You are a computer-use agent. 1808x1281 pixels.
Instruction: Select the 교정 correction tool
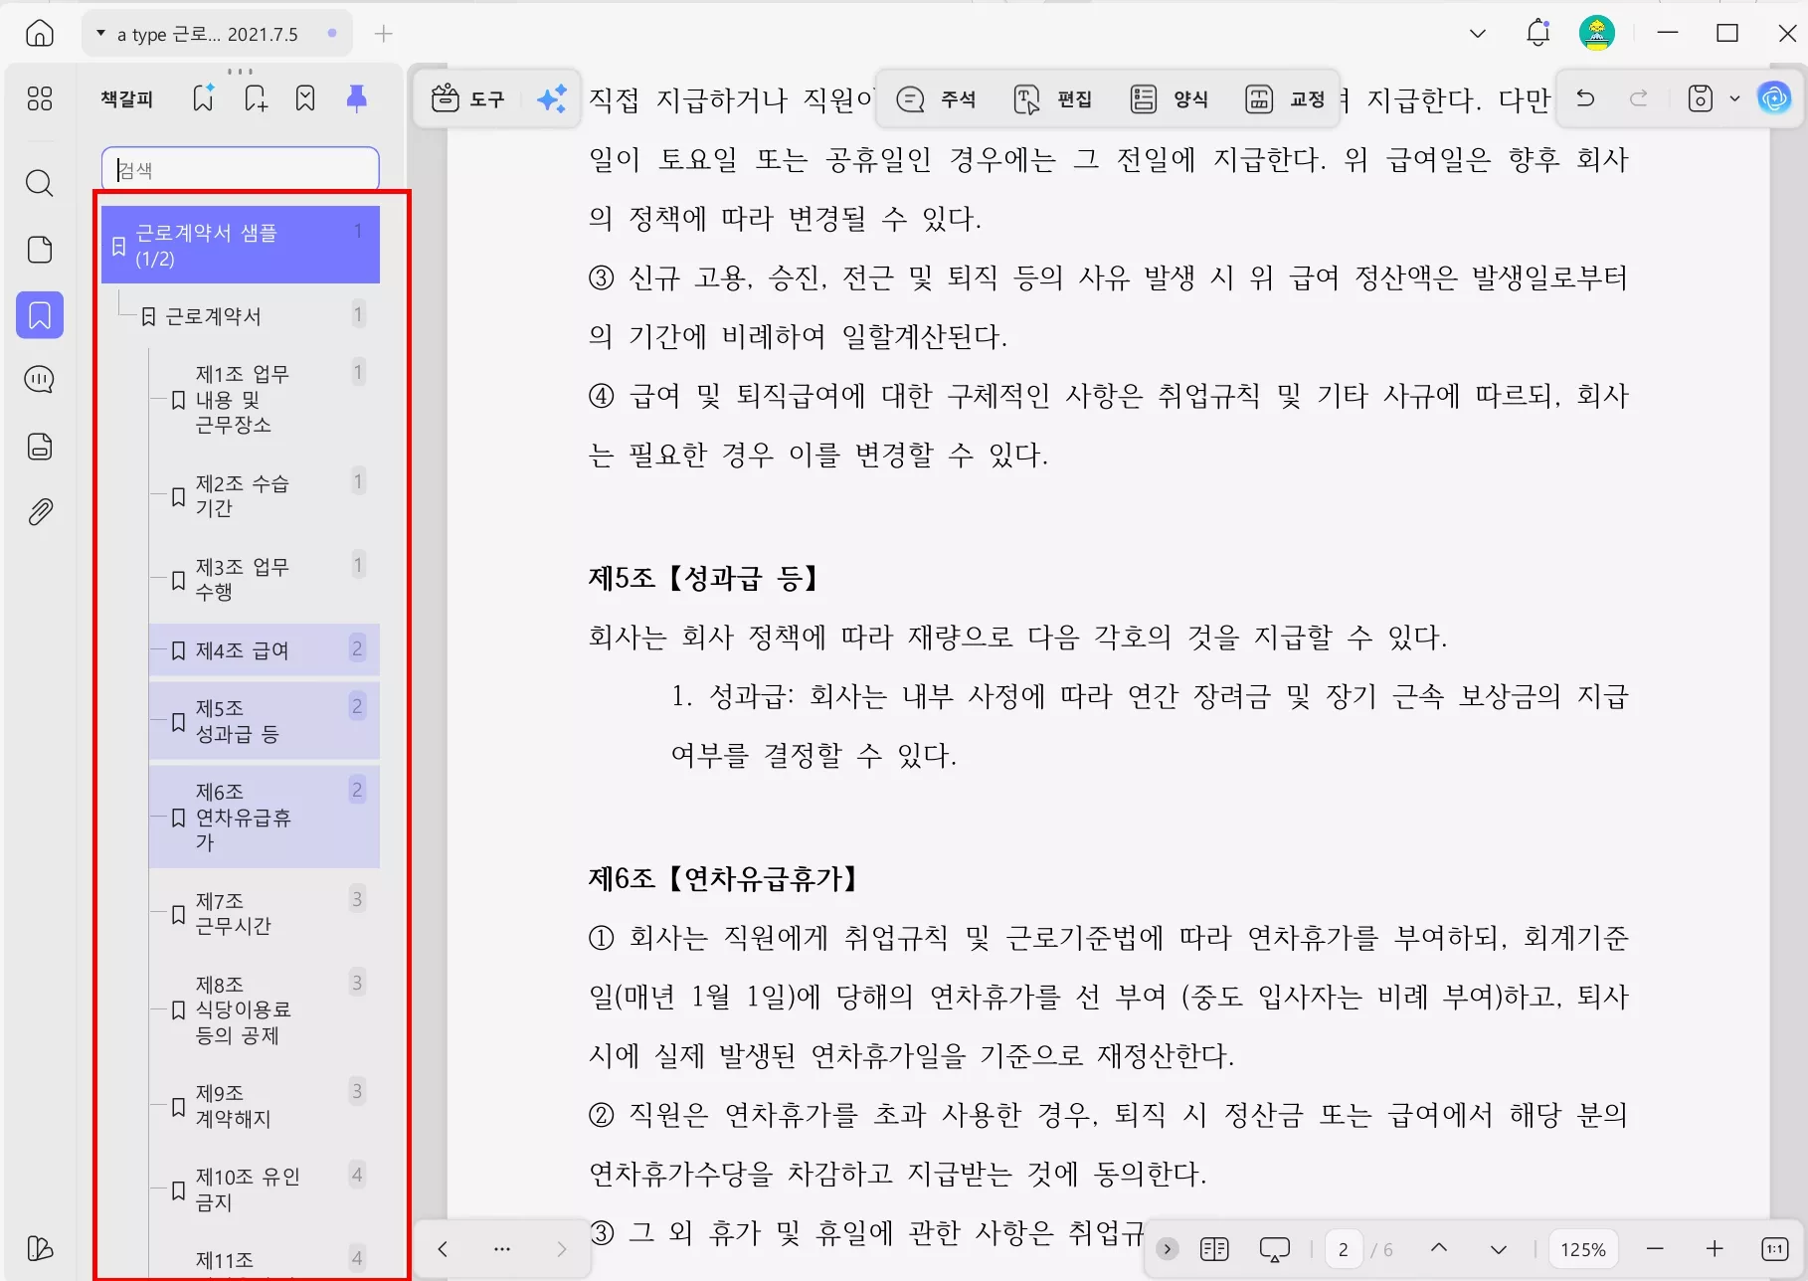click(1285, 98)
